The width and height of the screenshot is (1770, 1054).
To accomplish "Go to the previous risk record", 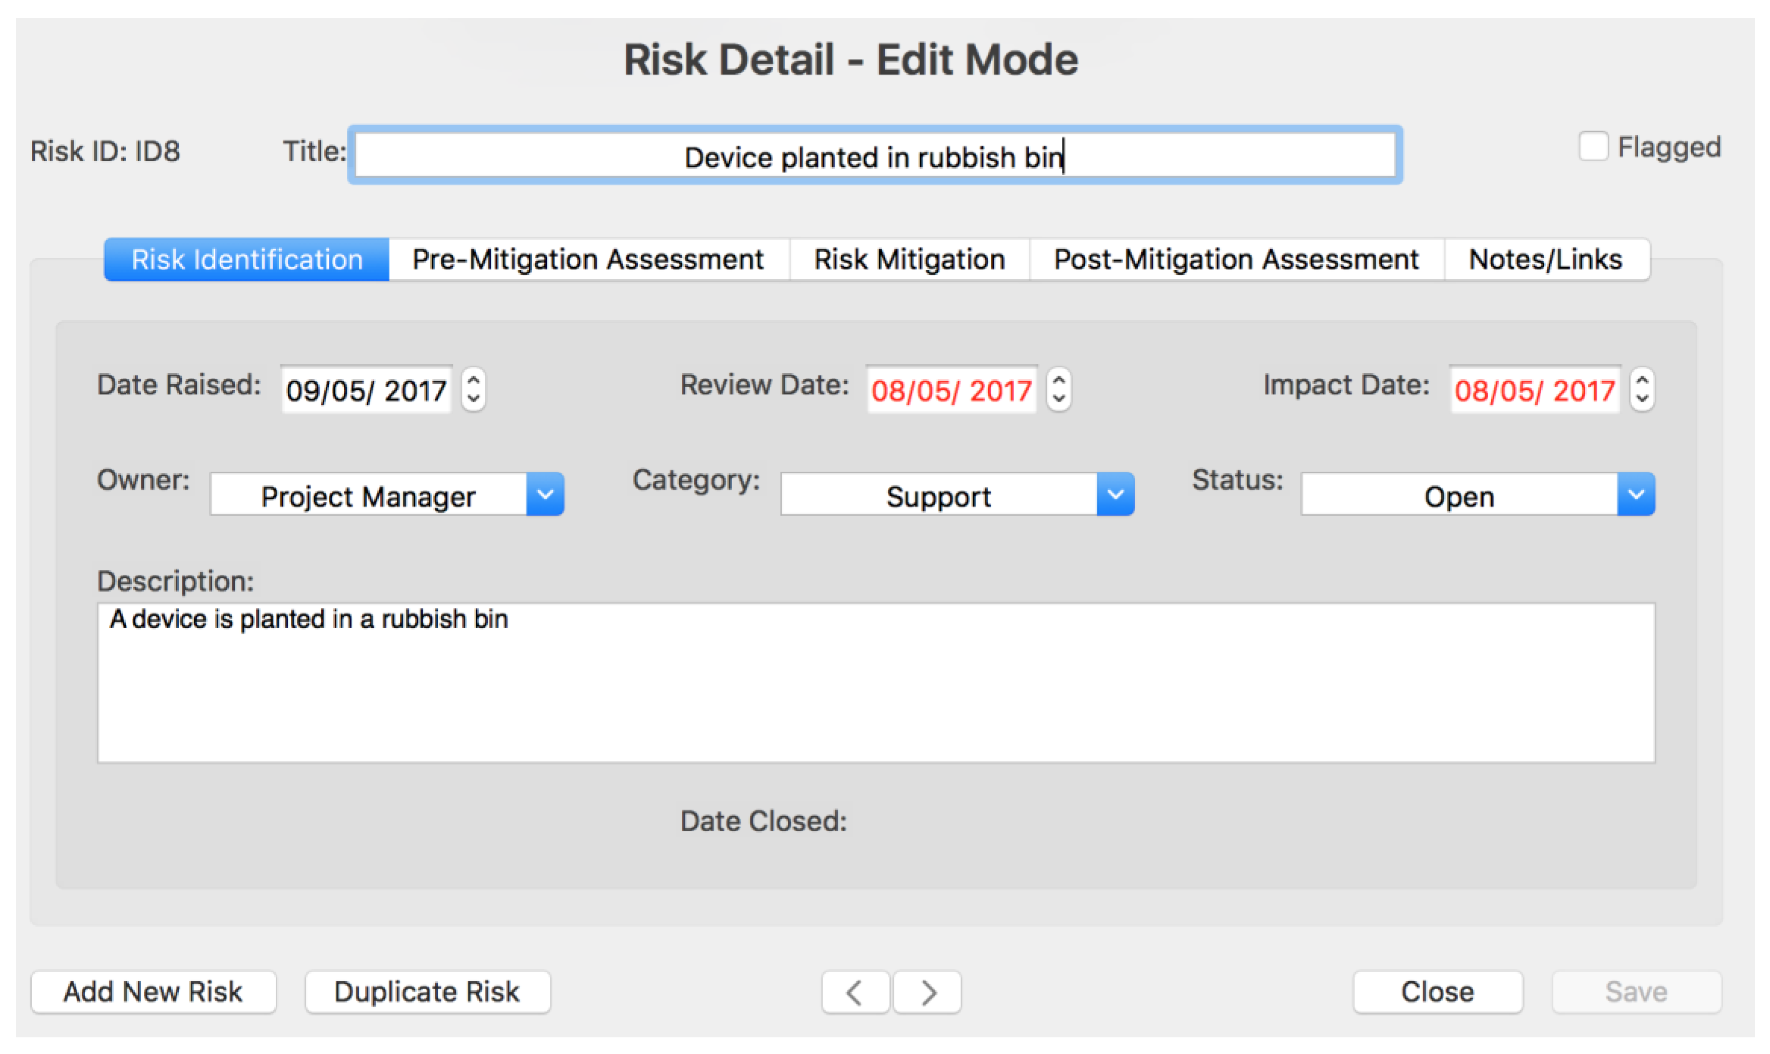I will tap(855, 992).
